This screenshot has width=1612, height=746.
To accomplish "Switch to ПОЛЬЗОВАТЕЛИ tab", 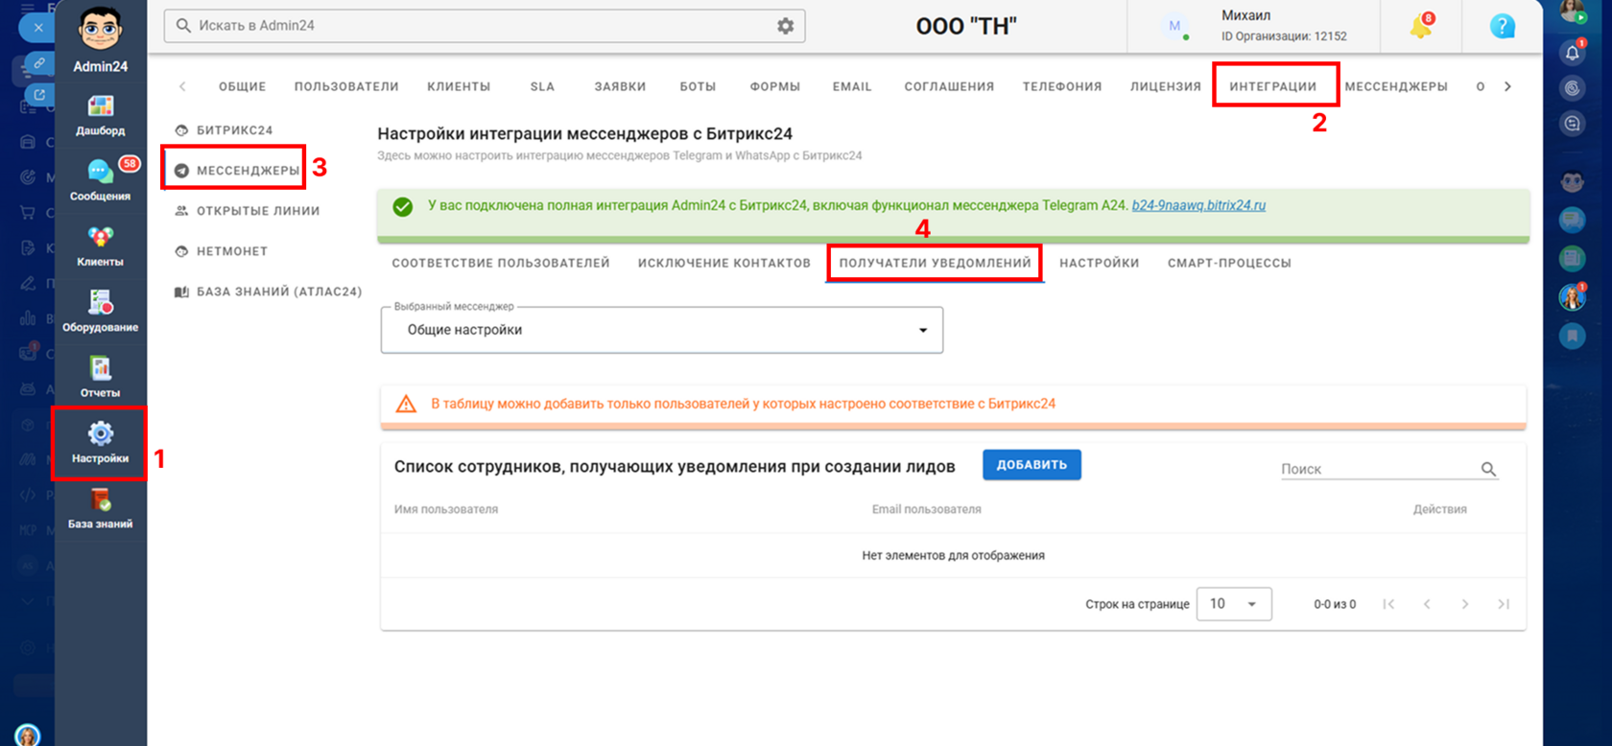I will 346,86.
